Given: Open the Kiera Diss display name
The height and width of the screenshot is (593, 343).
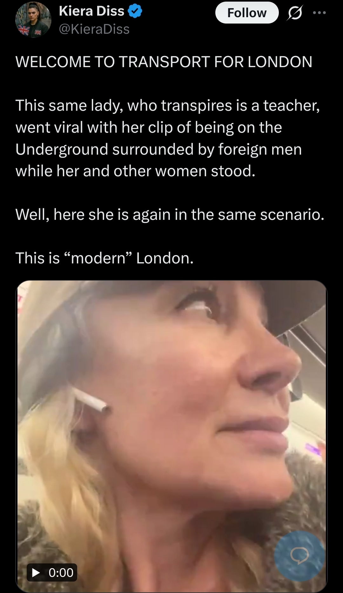Looking at the screenshot, I should (x=91, y=11).
